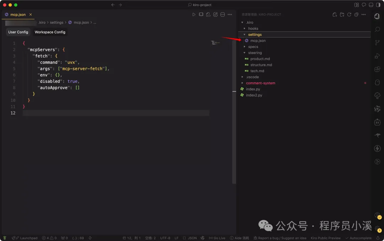Open product.md in the steering folder
Viewport: 384px width, 241px height.
(304, 59)
